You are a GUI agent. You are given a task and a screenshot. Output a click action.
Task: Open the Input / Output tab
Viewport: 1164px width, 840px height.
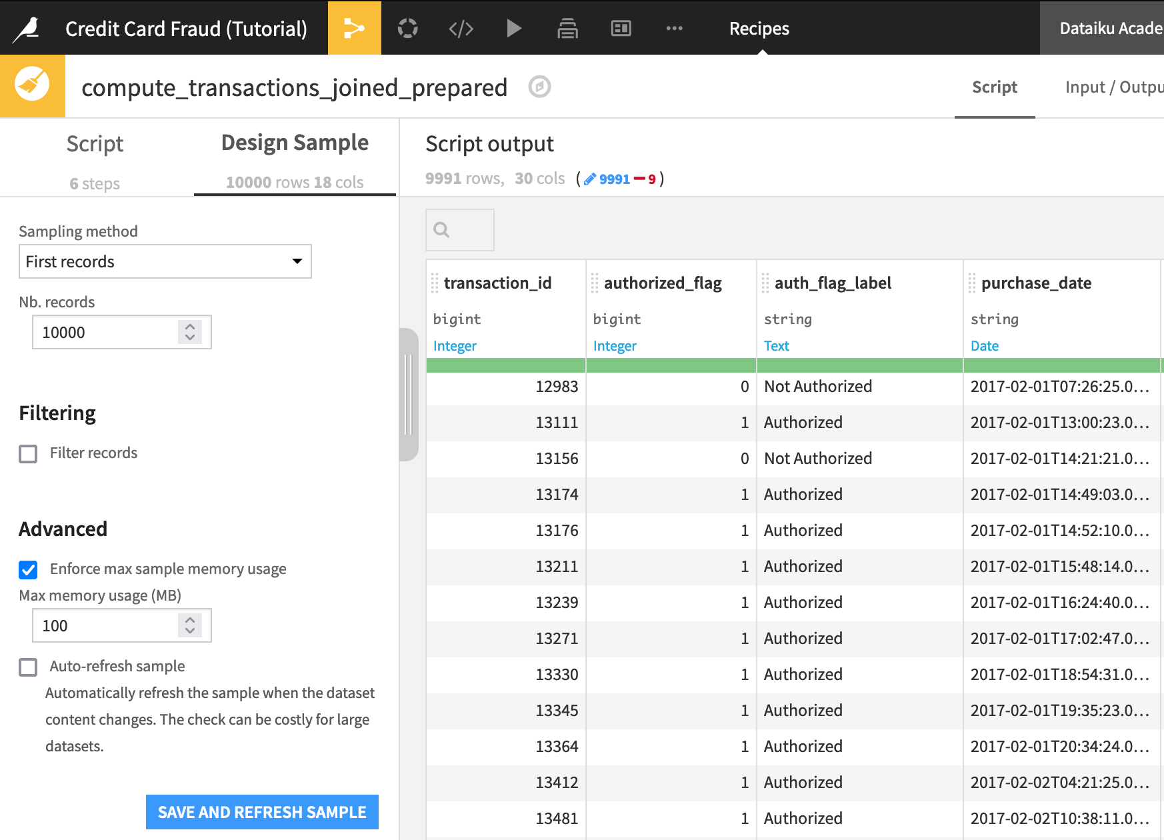point(1114,87)
